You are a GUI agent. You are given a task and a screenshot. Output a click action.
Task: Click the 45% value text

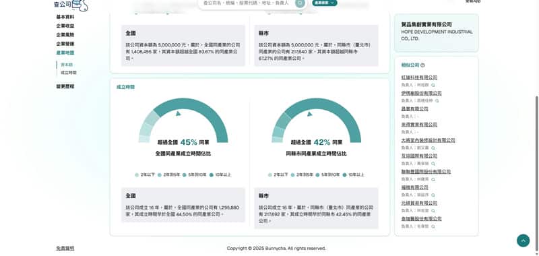189,142
